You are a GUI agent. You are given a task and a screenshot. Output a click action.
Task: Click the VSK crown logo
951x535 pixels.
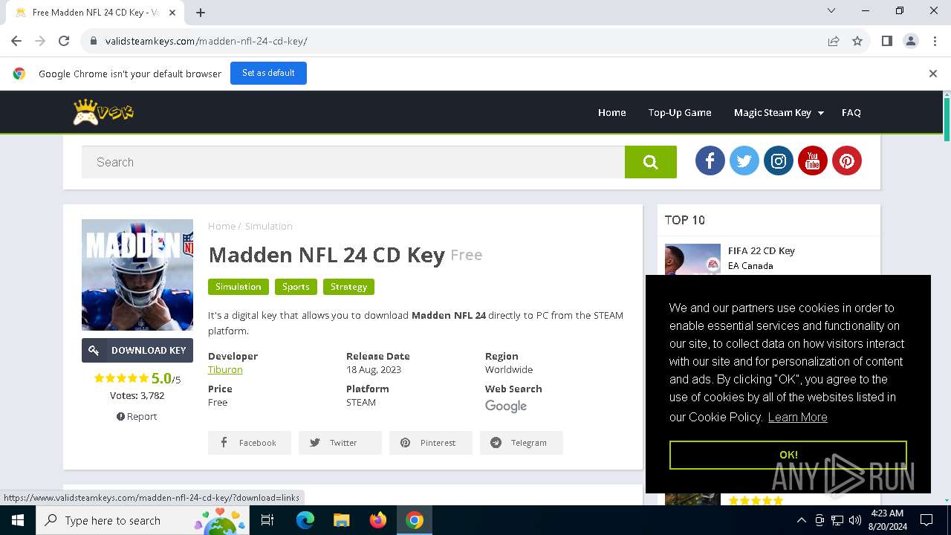[103, 112]
